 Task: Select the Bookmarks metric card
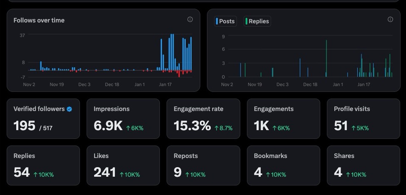point(284,165)
